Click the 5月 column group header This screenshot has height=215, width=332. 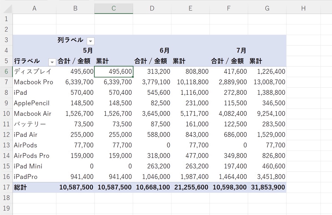[88, 51]
